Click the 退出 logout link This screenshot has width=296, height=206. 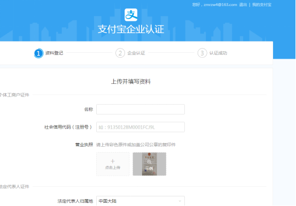pos(243,5)
